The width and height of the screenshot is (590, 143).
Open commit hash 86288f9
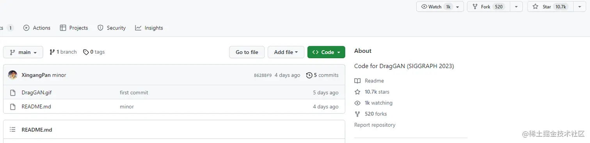(x=263, y=75)
